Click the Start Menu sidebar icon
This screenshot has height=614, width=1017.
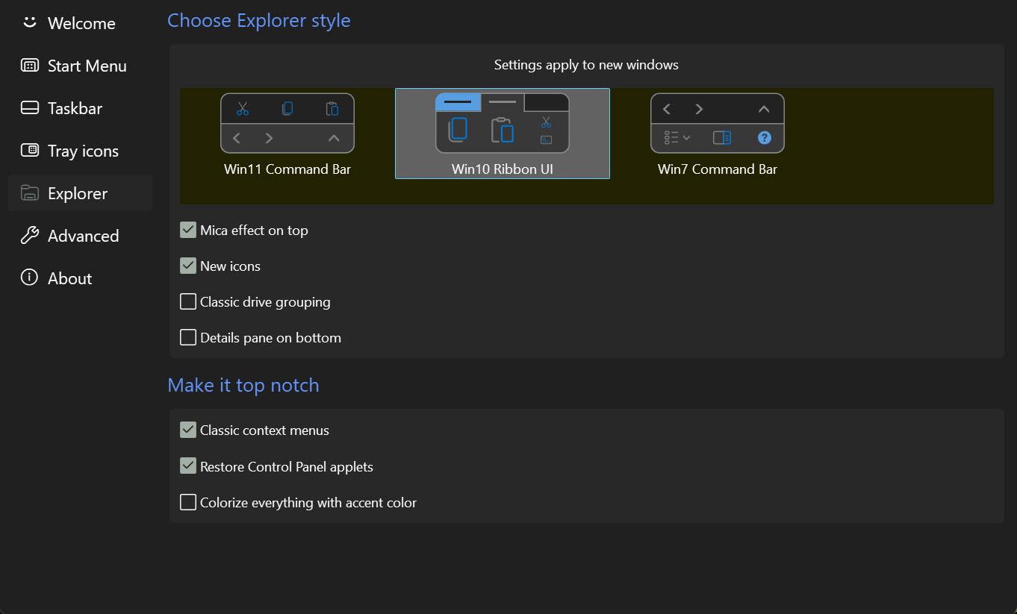[29, 66]
